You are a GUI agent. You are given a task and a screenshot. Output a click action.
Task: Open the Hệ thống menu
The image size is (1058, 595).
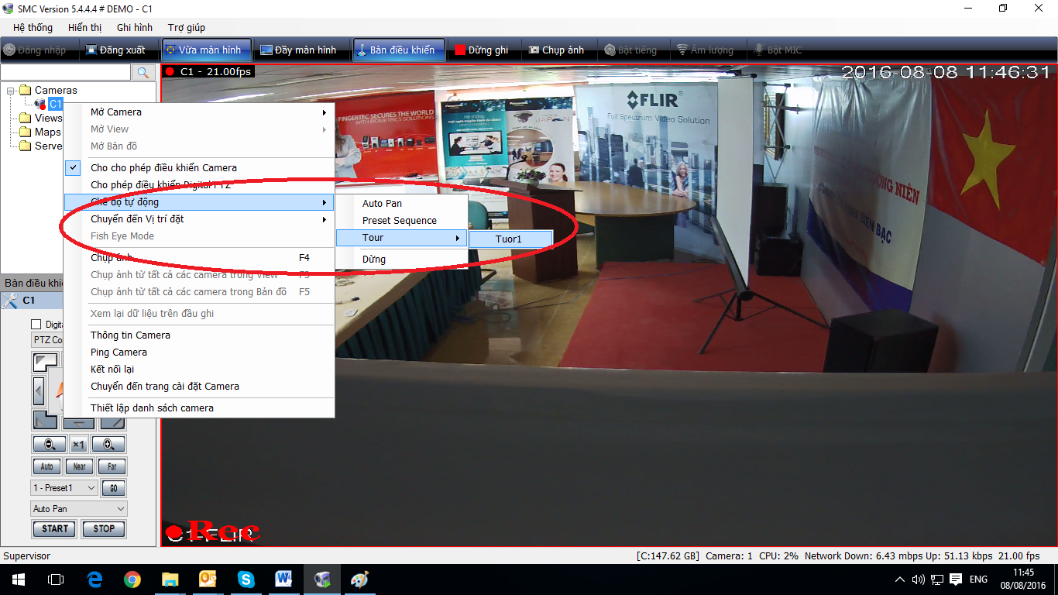pos(33,27)
